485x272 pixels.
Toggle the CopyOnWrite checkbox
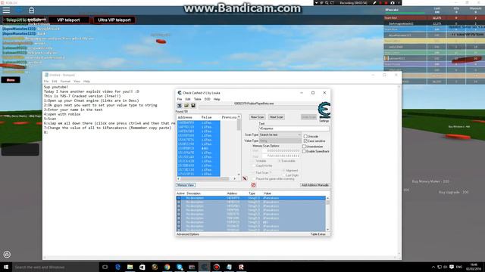click(x=255, y=166)
